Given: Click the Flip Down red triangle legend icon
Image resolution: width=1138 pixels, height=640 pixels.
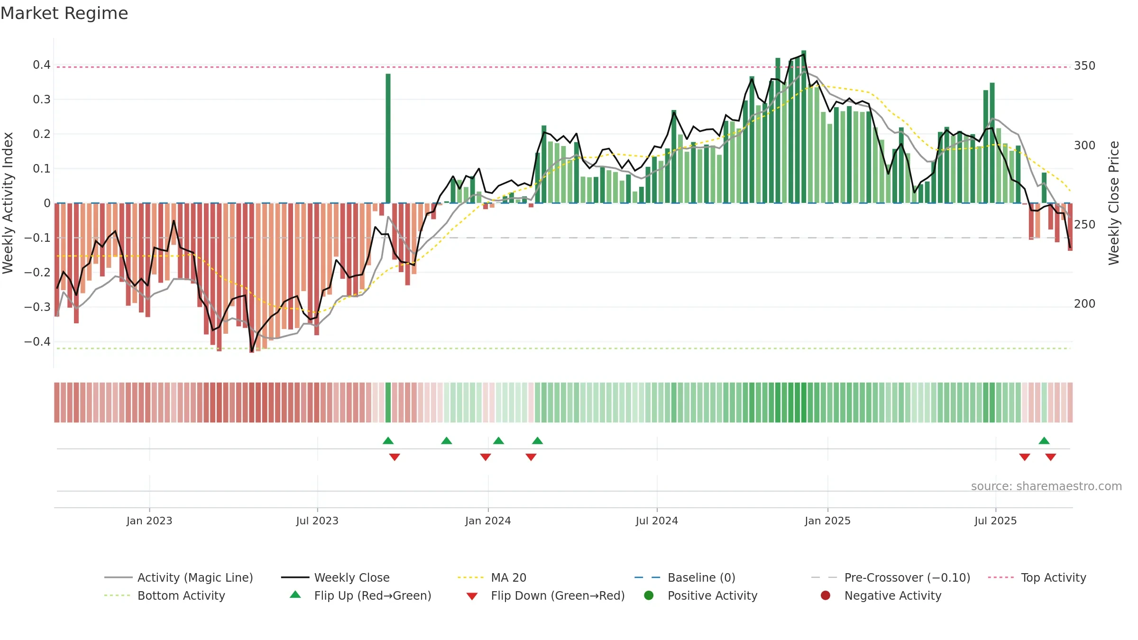Looking at the screenshot, I should pos(472,596).
